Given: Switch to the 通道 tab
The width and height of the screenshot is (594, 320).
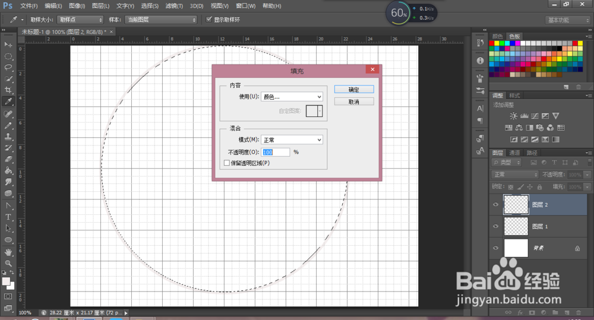Looking at the screenshot, I should click(x=514, y=153).
